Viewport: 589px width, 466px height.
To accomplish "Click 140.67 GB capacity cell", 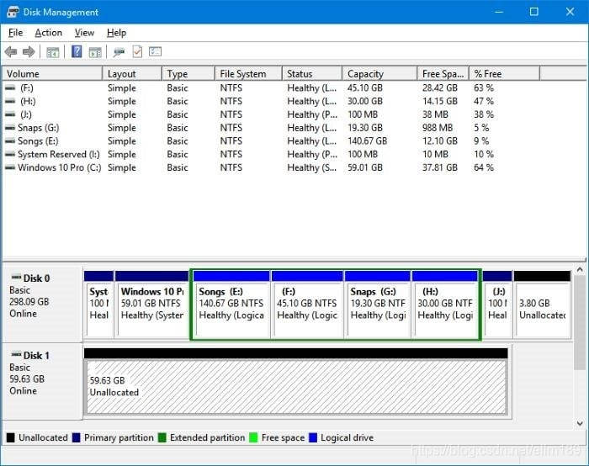I will click(x=367, y=140).
